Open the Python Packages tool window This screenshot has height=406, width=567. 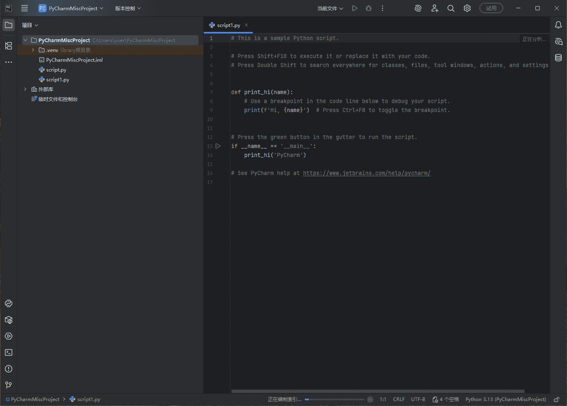(x=9, y=320)
